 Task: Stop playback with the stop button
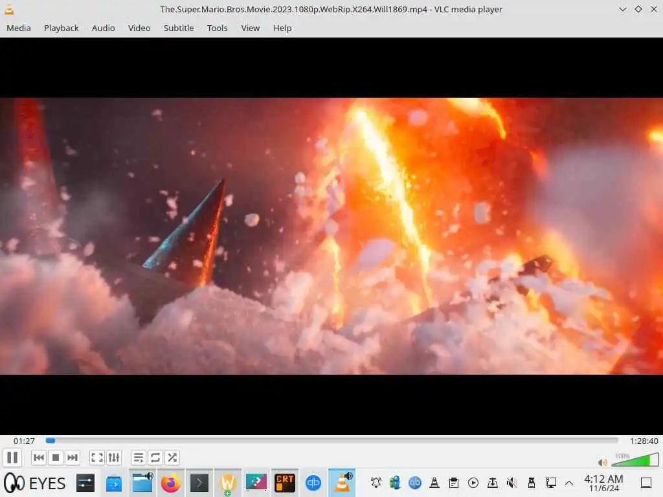click(x=56, y=458)
